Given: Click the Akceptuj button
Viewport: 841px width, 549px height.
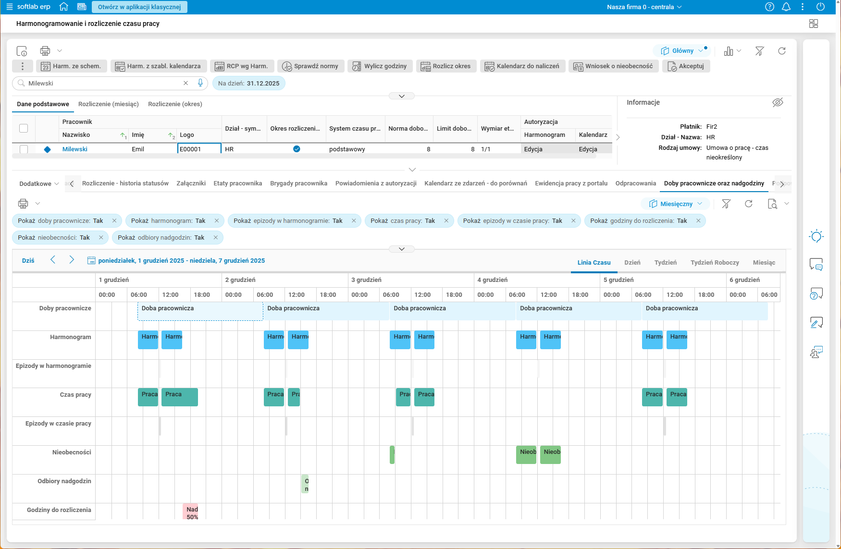Looking at the screenshot, I should click(x=686, y=66).
